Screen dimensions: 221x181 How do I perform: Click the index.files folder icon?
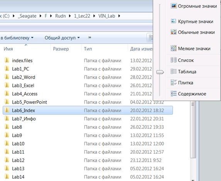(7, 60)
